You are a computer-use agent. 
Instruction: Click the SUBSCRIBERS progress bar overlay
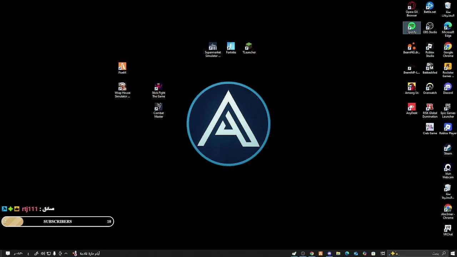[x=57, y=221]
